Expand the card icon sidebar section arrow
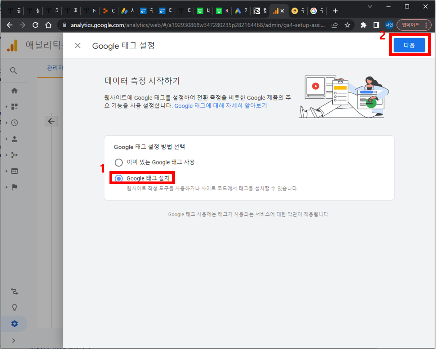 pos(7,171)
